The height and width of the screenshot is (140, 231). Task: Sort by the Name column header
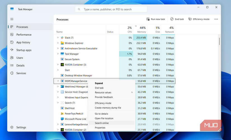click(80, 30)
